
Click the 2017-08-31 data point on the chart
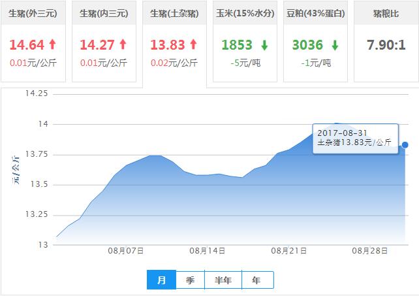click(x=405, y=145)
